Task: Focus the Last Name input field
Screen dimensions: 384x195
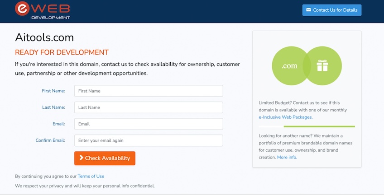Action: [149, 107]
